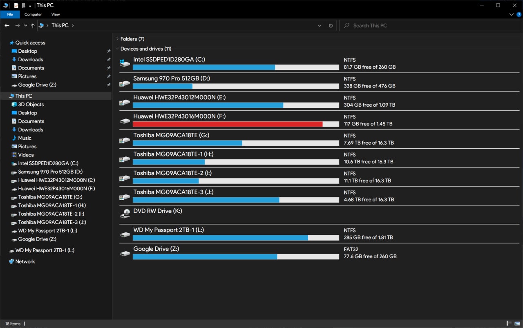Open the File menu
The height and width of the screenshot is (328, 523).
(10, 14)
